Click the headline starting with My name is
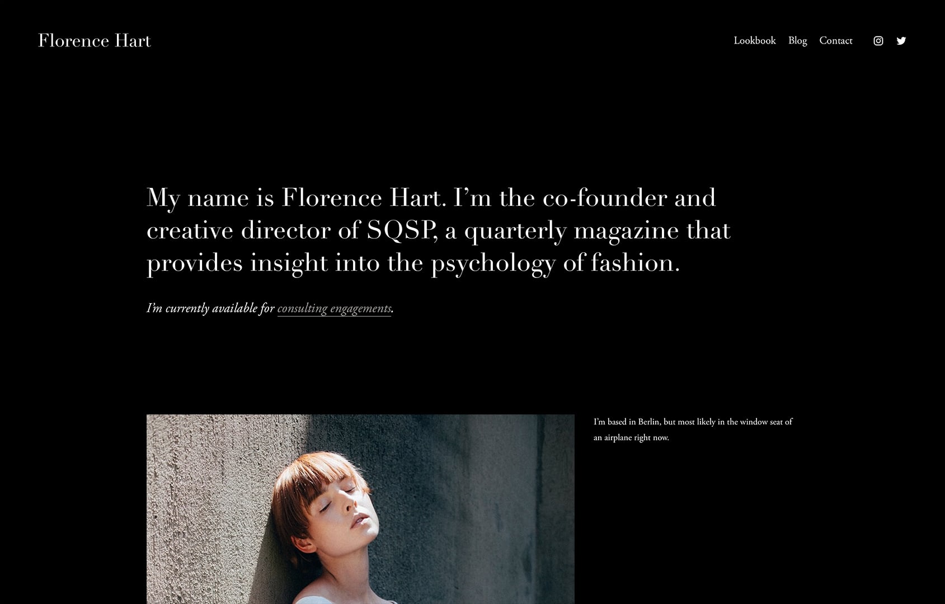 tap(439, 230)
